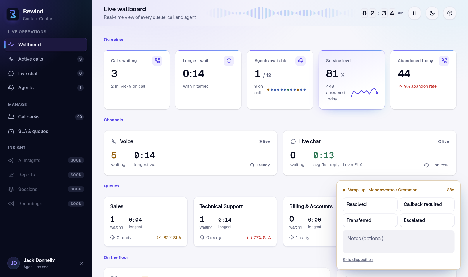The height and width of the screenshot is (277, 468).
Task: Open the Technical Support queue card
Action: (x=235, y=222)
